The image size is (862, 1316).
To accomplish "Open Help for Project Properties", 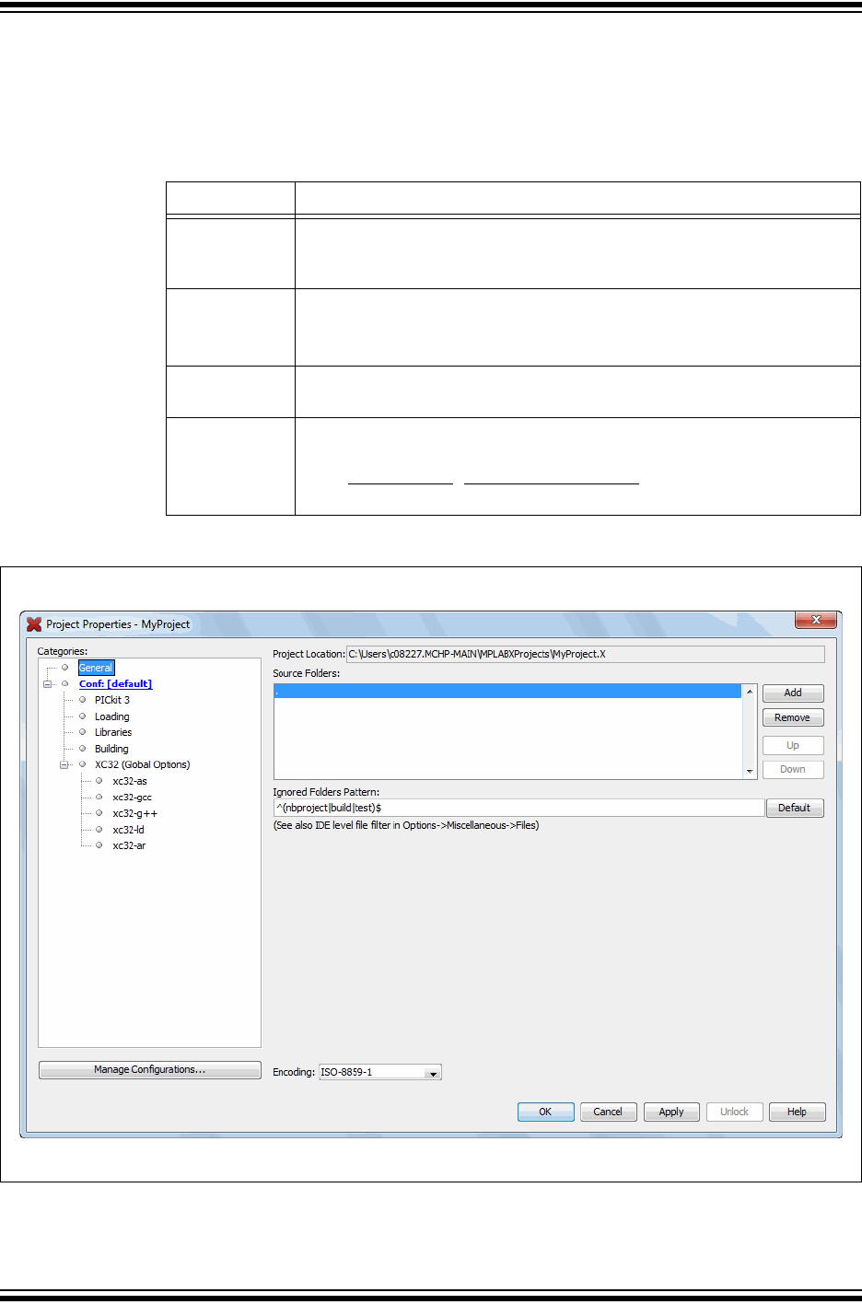I will click(x=798, y=1112).
